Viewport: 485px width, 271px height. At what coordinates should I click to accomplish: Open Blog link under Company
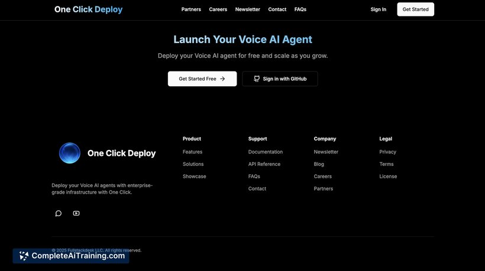[x=319, y=164]
